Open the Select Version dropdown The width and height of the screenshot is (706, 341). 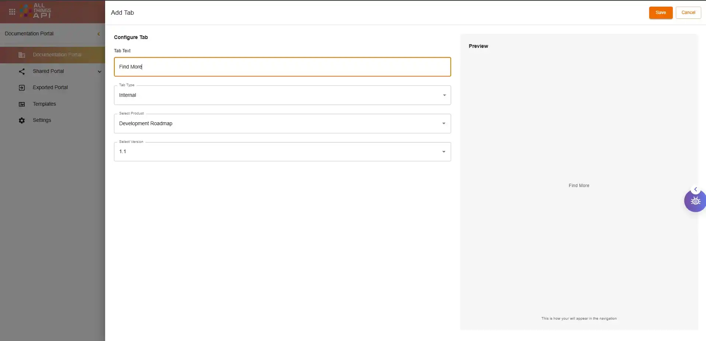click(x=282, y=152)
